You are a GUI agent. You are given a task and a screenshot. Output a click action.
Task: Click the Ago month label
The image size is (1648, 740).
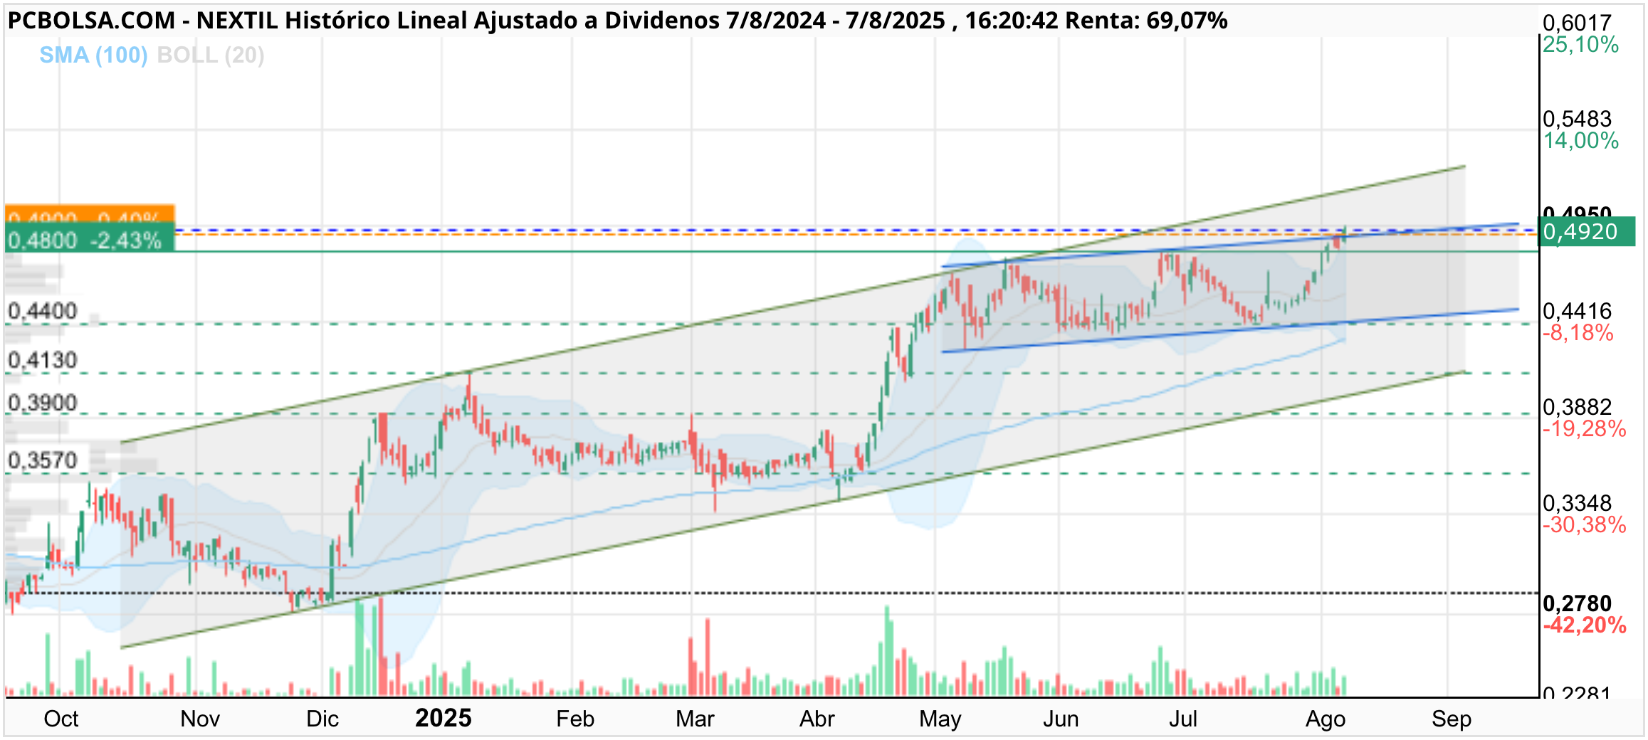1326,719
